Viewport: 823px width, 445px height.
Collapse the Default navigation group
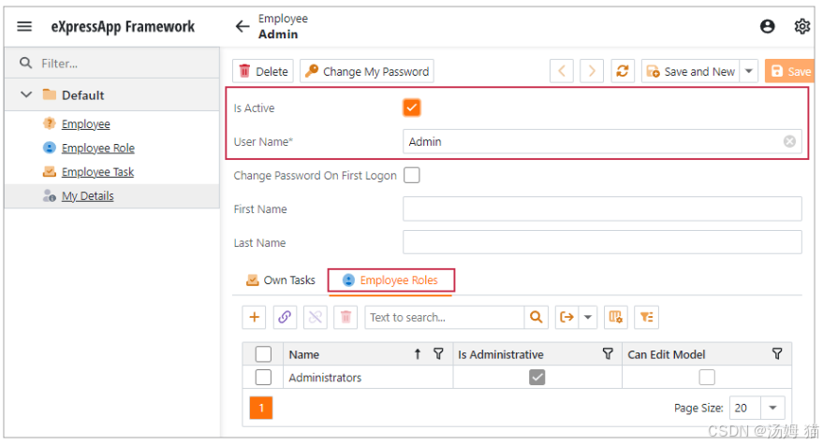click(x=25, y=94)
